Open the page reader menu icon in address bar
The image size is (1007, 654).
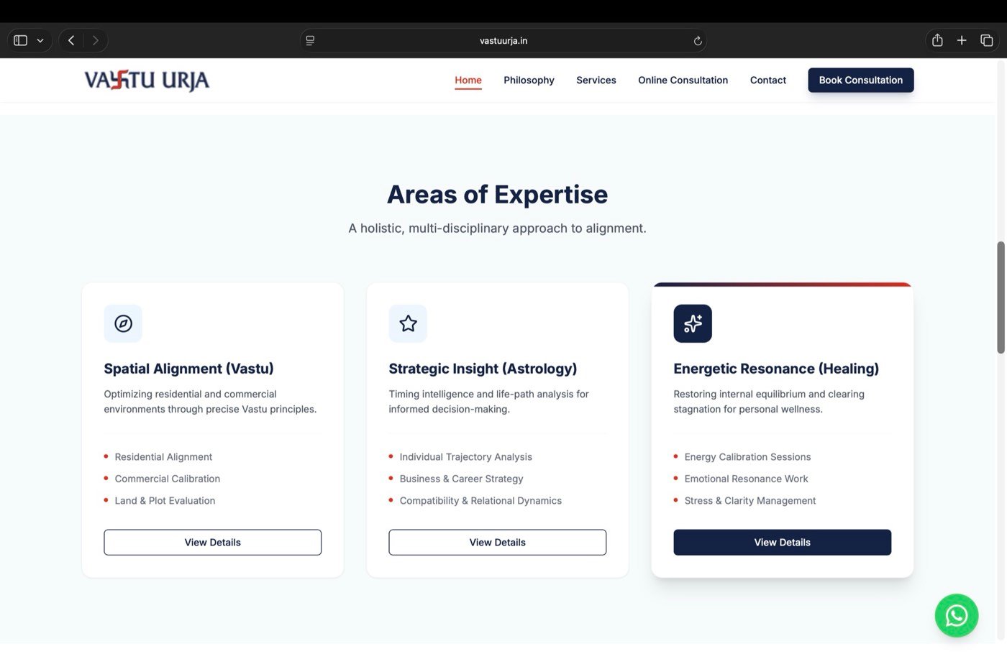[x=310, y=40]
